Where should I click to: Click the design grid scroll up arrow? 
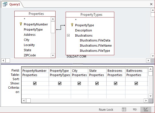[150, 69]
